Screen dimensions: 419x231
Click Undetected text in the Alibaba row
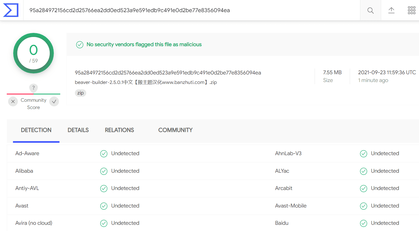click(125, 171)
